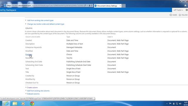Screen dimensions: 188x106
Task: Click the browser address bar URL
Action: tap(45, 6)
